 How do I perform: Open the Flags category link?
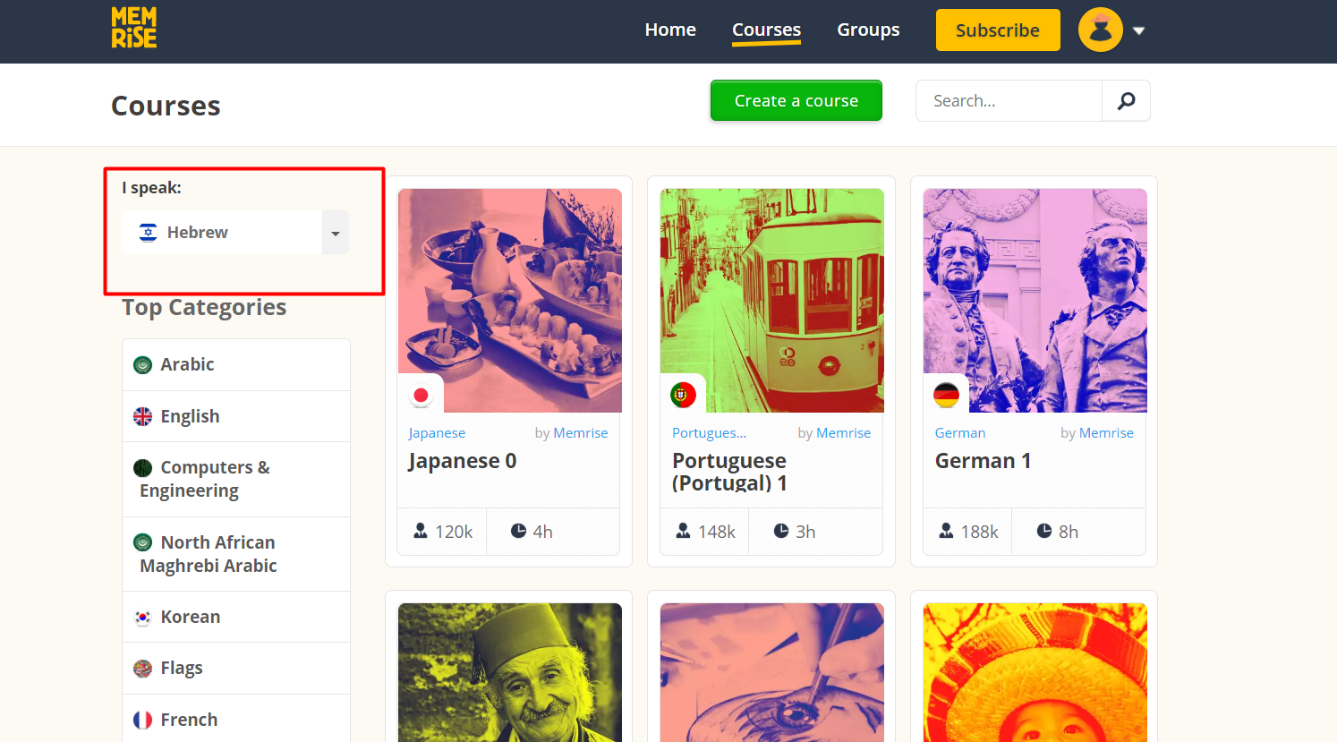coord(236,668)
